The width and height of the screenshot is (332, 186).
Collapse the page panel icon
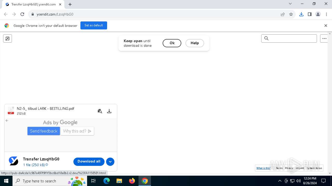click(x=8, y=38)
